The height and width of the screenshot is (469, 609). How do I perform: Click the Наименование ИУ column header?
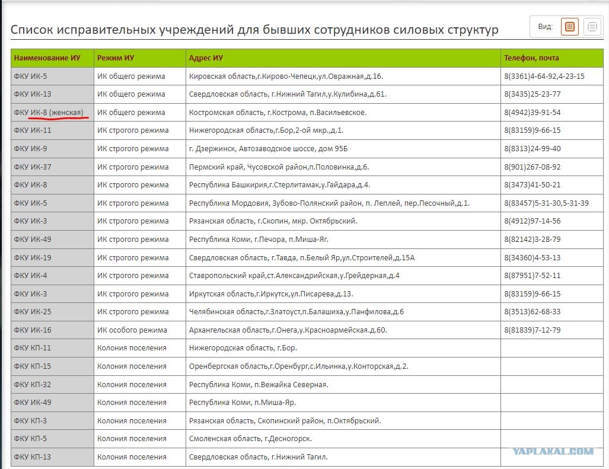coord(47,58)
